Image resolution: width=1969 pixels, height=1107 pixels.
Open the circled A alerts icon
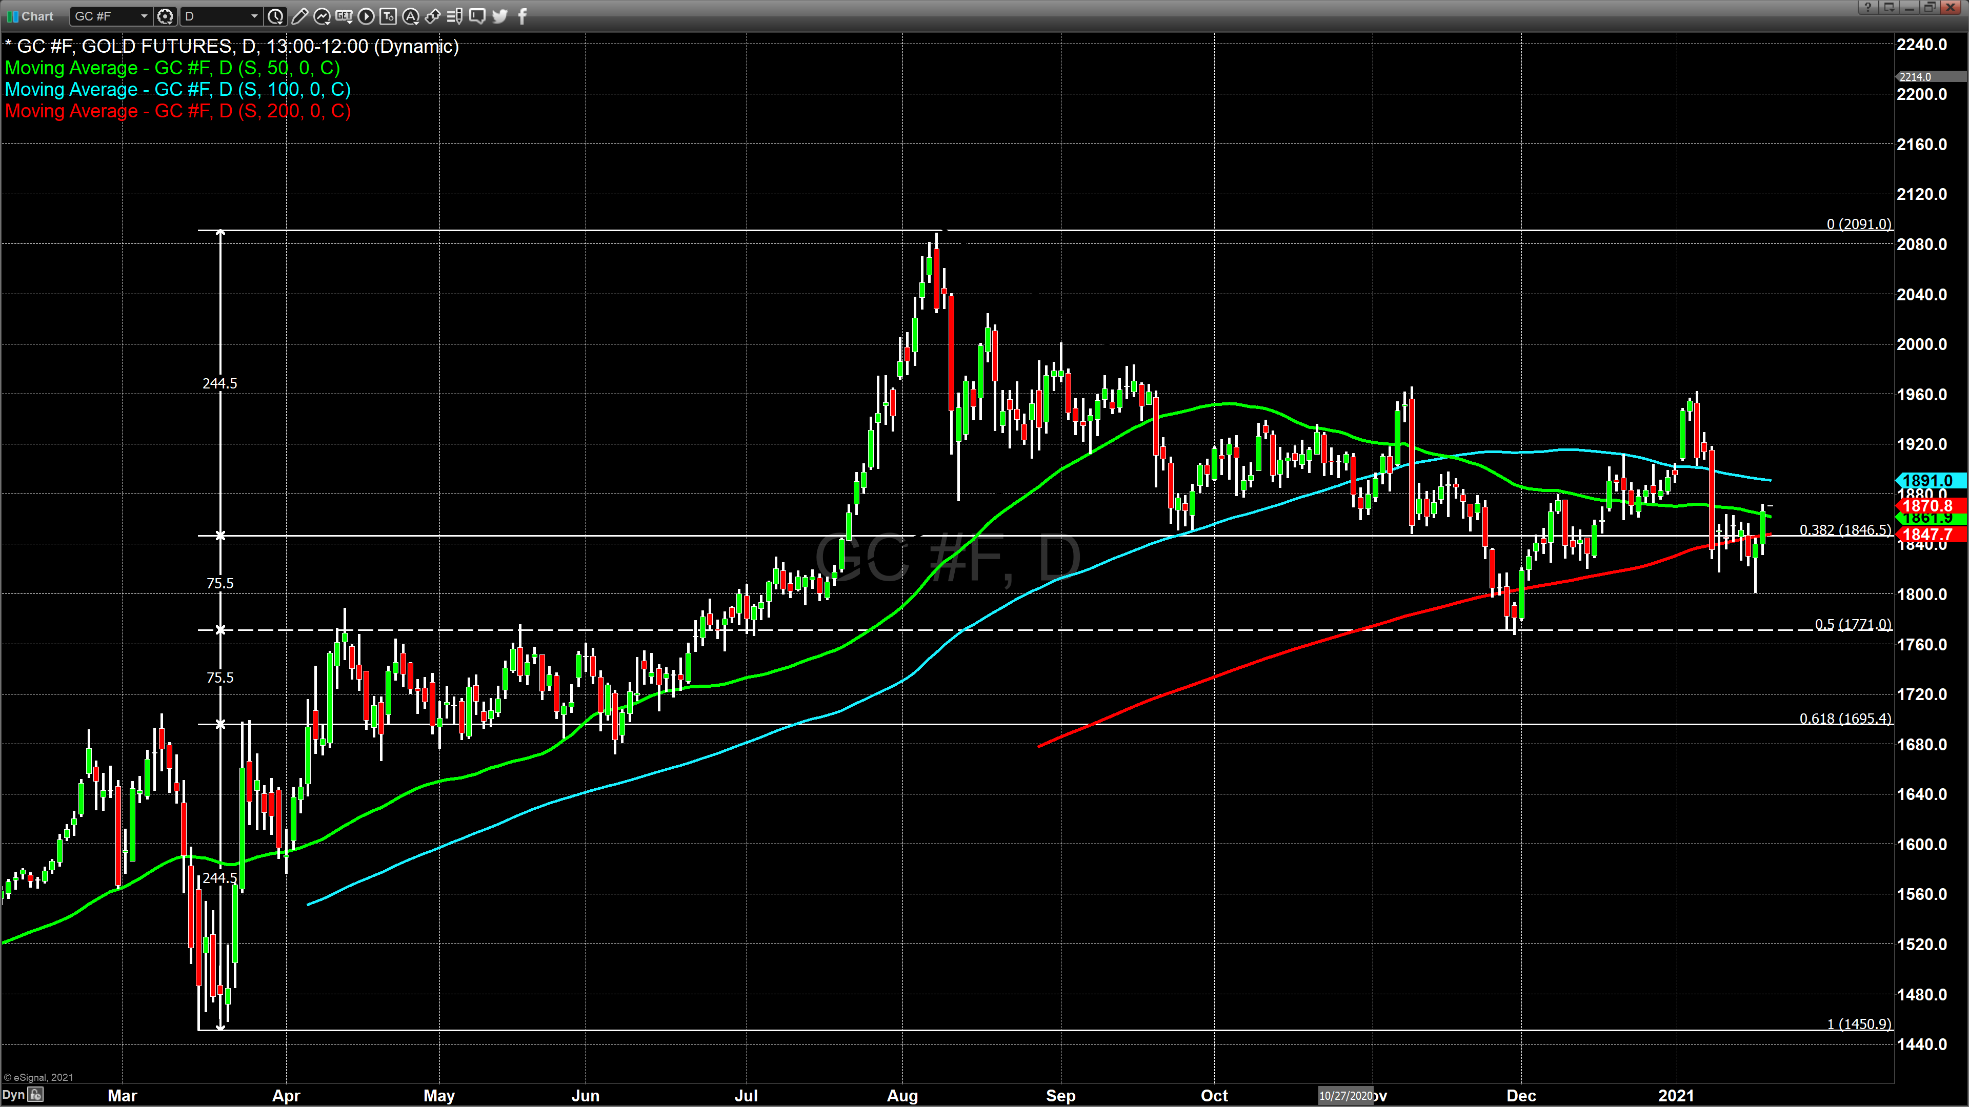[x=410, y=16]
